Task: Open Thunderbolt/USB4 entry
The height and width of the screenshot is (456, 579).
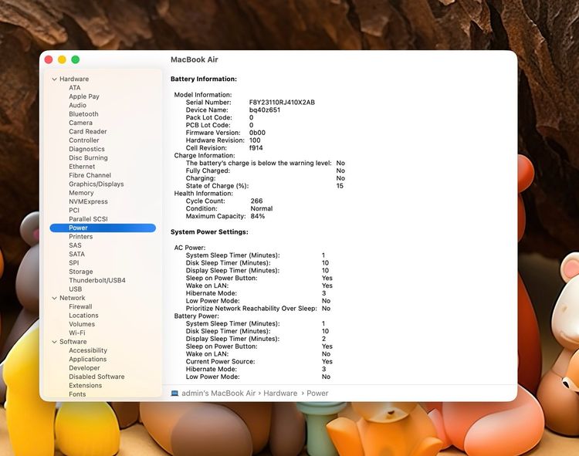Action: [x=97, y=280]
